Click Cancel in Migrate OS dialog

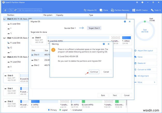[127, 95]
